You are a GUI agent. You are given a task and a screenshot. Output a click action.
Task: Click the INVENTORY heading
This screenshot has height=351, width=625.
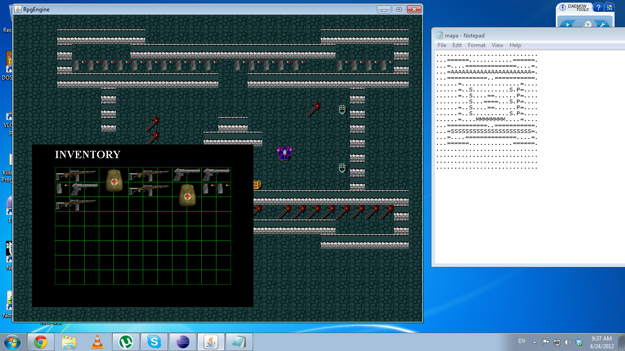coord(87,154)
